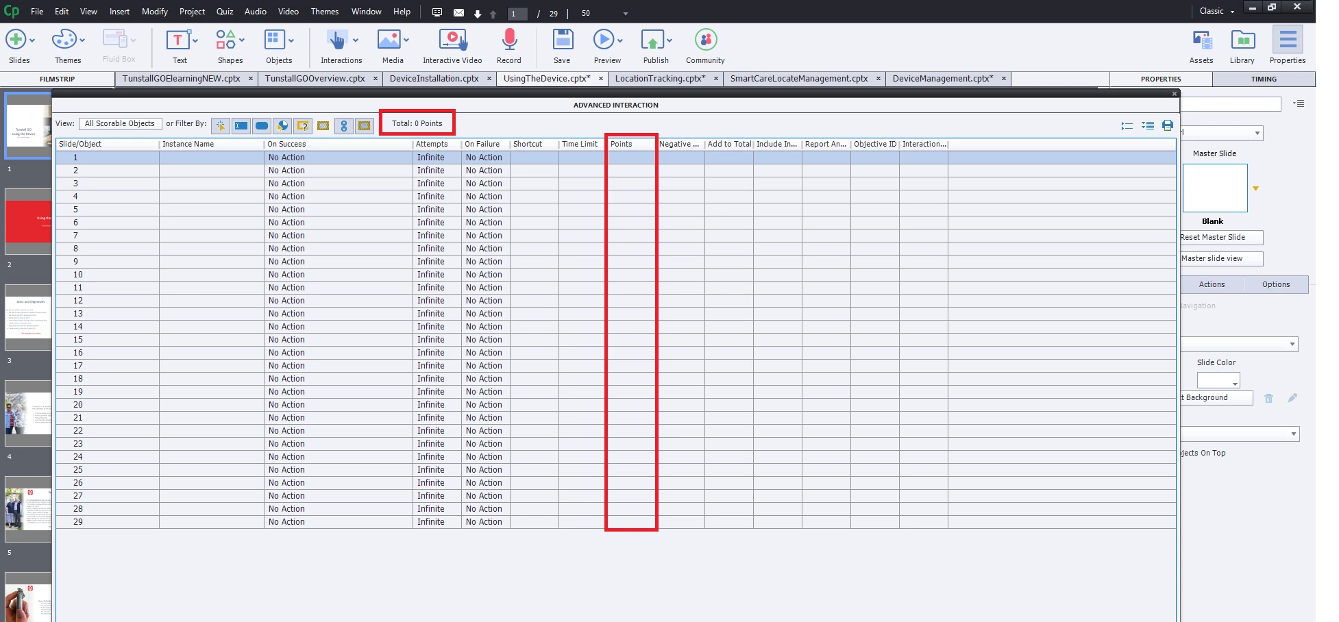The width and height of the screenshot is (1339, 622).
Task: Open Properties panel options menu icon
Action: tap(1299, 103)
